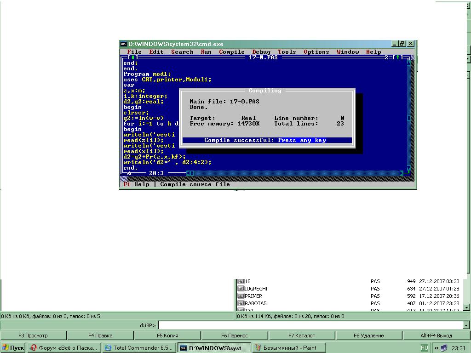Open the Options menu

coord(316,52)
